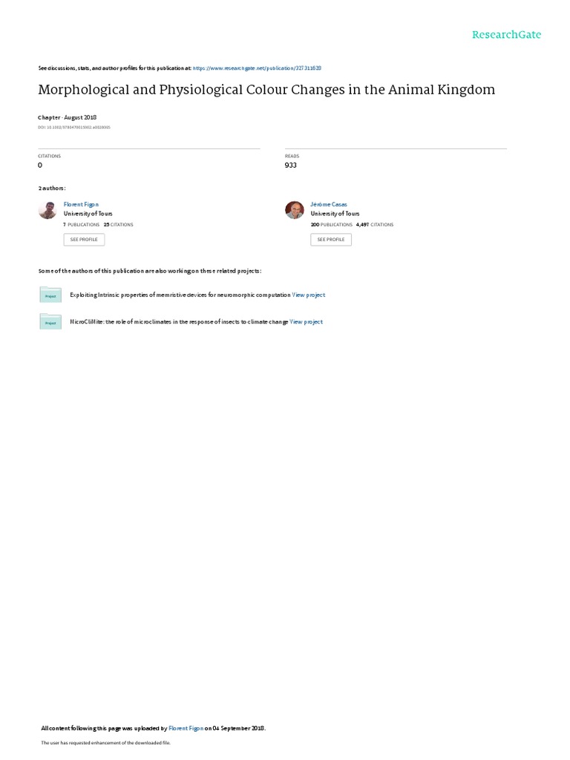Open View project link for MicroCliMite
Viewport: 570px width, 760px height.
pyautogui.click(x=306, y=322)
